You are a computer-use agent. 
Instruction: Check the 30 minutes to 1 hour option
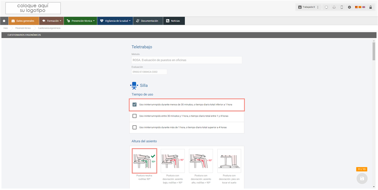135,116
